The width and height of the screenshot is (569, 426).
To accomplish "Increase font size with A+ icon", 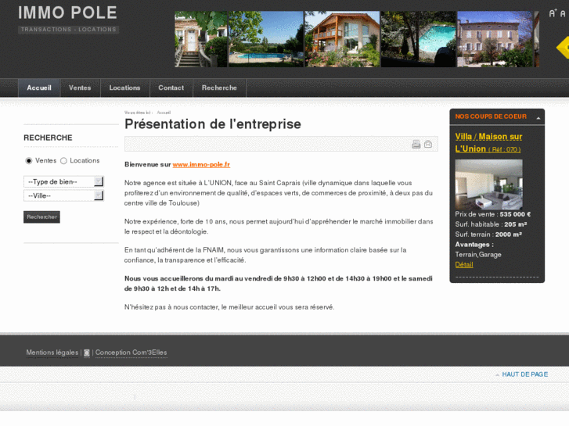I will click(x=553, y=13).
